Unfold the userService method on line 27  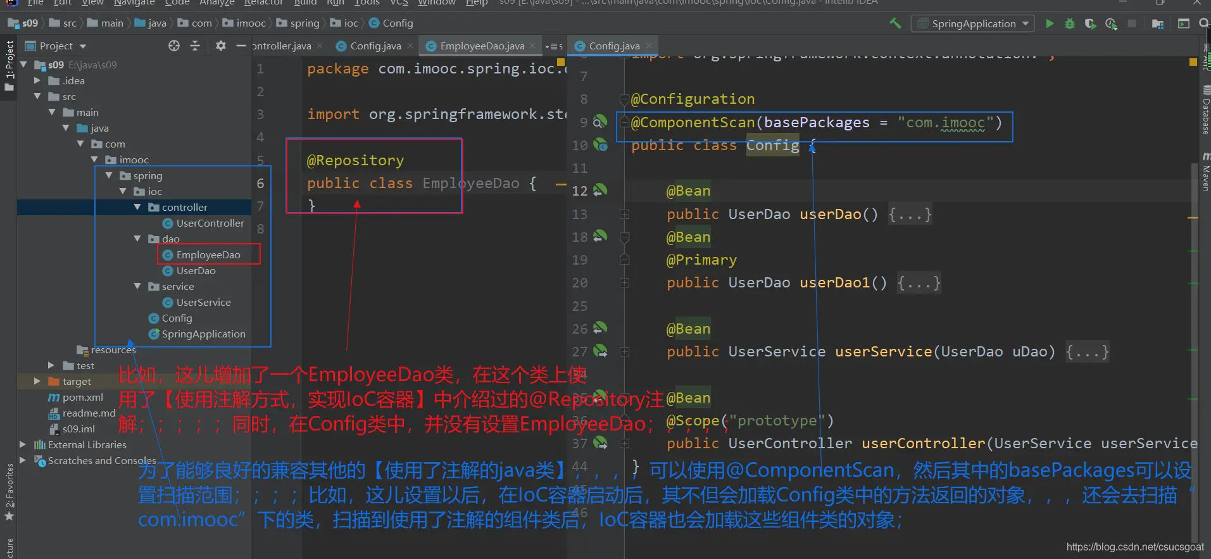624,352
